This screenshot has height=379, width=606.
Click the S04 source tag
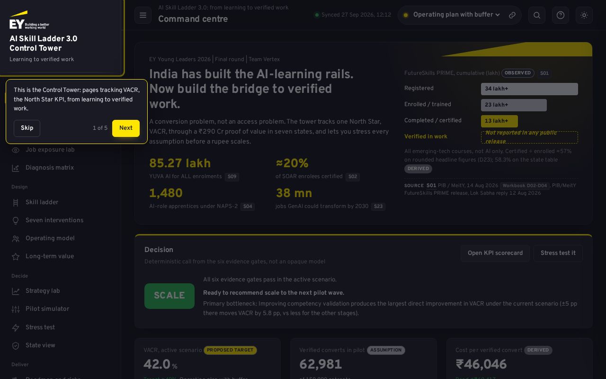click(248, 207)
